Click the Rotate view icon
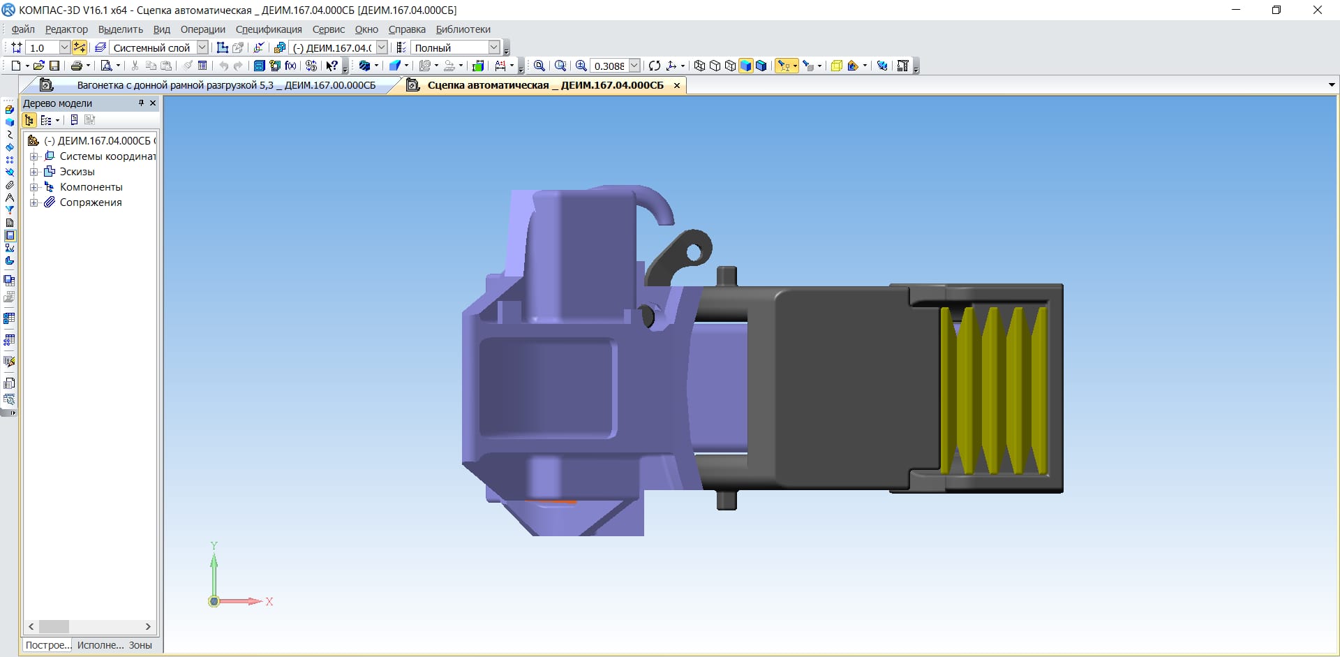 (654, 66)
